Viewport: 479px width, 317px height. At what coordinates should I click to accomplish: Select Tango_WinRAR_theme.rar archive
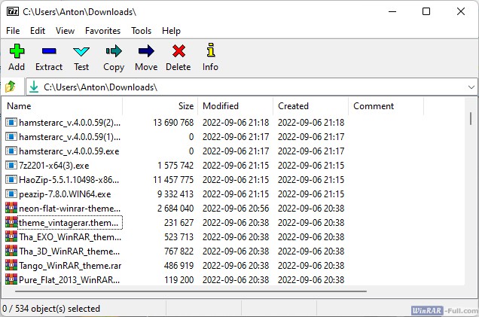(69, 266)
